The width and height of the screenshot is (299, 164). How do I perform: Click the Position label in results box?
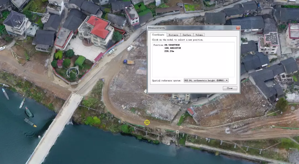(158, 45)
